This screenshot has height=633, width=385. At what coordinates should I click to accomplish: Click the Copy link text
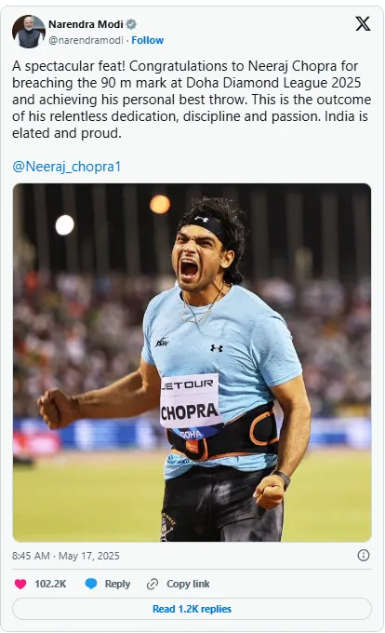(x=188, y=584)
